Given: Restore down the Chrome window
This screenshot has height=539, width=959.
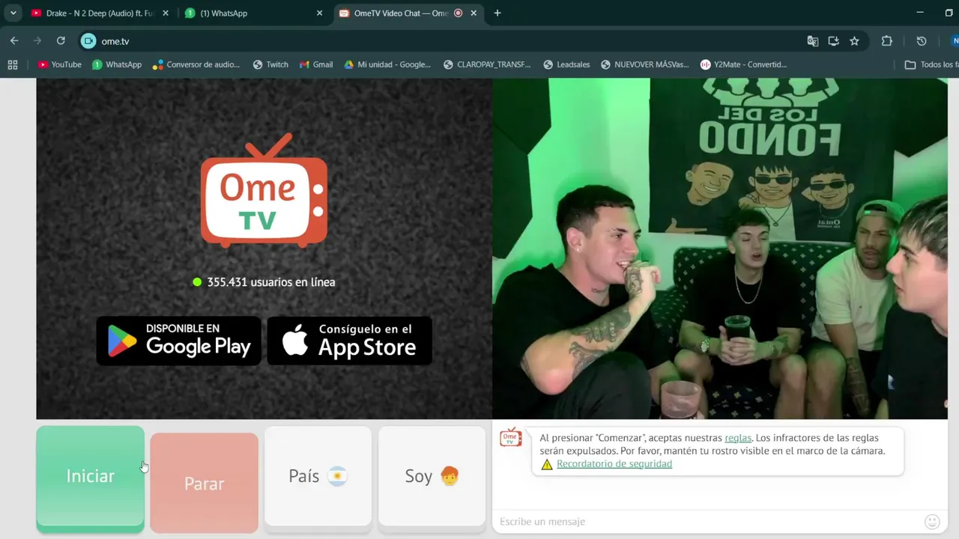Looking at the screenshot, I should pyautogui.click(x=950, y=13).
